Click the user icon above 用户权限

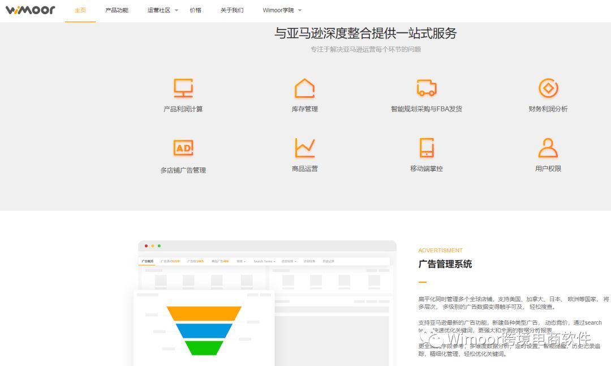548,148
